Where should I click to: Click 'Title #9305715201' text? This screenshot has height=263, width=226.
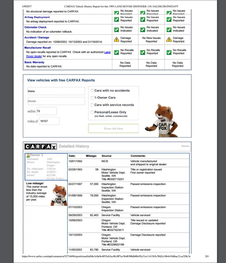pos(112,179)
